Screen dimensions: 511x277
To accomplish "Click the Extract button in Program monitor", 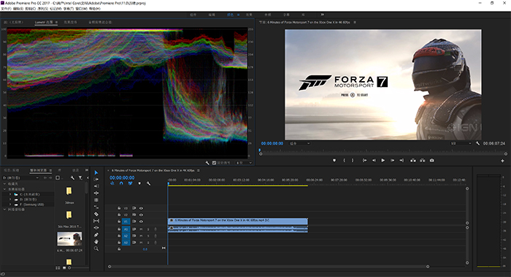I will pos(423,160).
